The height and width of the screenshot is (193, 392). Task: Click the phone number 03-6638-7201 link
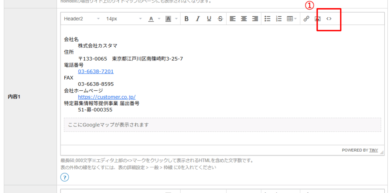[x=96, y=71]
